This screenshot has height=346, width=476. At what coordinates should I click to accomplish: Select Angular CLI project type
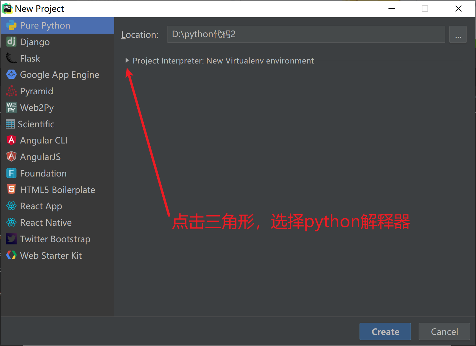pyautogui.click(x=57, y=140)
